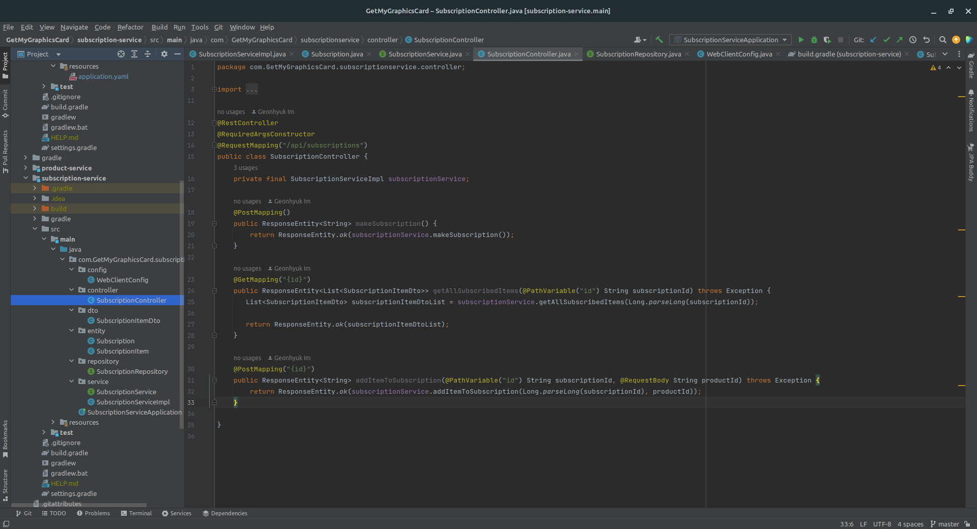Toggle the Problems tool window
The width and height of the screenshot is (977, 529).
93,513
